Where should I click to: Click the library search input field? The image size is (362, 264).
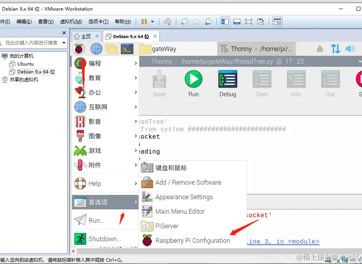31,43
